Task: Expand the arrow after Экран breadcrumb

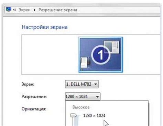Action: [34, 10]
